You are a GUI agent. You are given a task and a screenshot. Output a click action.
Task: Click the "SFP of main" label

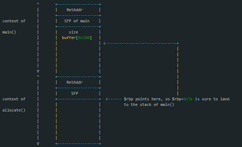click(78, 21)
